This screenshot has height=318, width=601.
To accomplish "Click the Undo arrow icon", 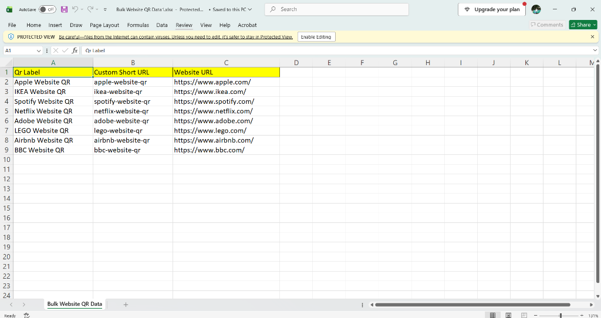I will (x=75, y=9).
